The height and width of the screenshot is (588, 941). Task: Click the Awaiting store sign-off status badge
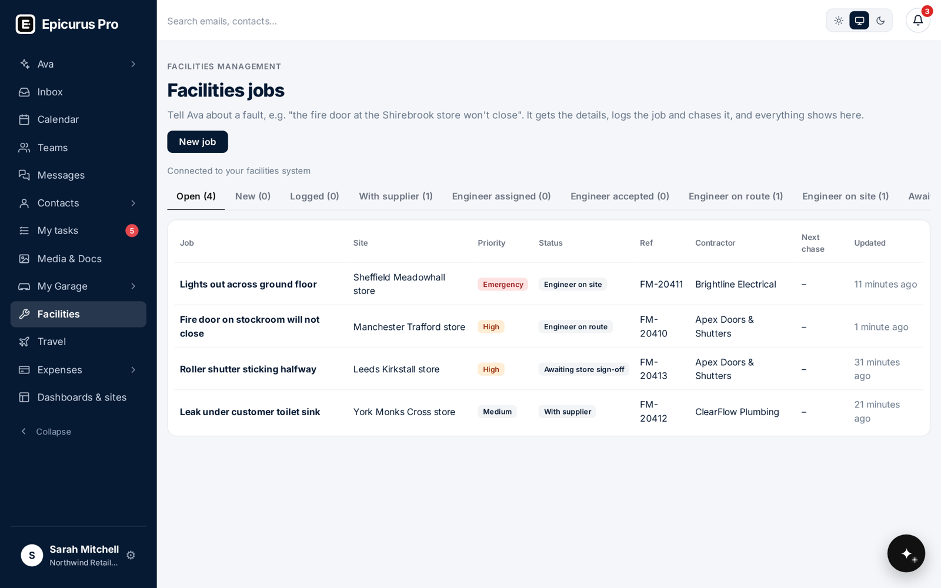pos(584,369)
